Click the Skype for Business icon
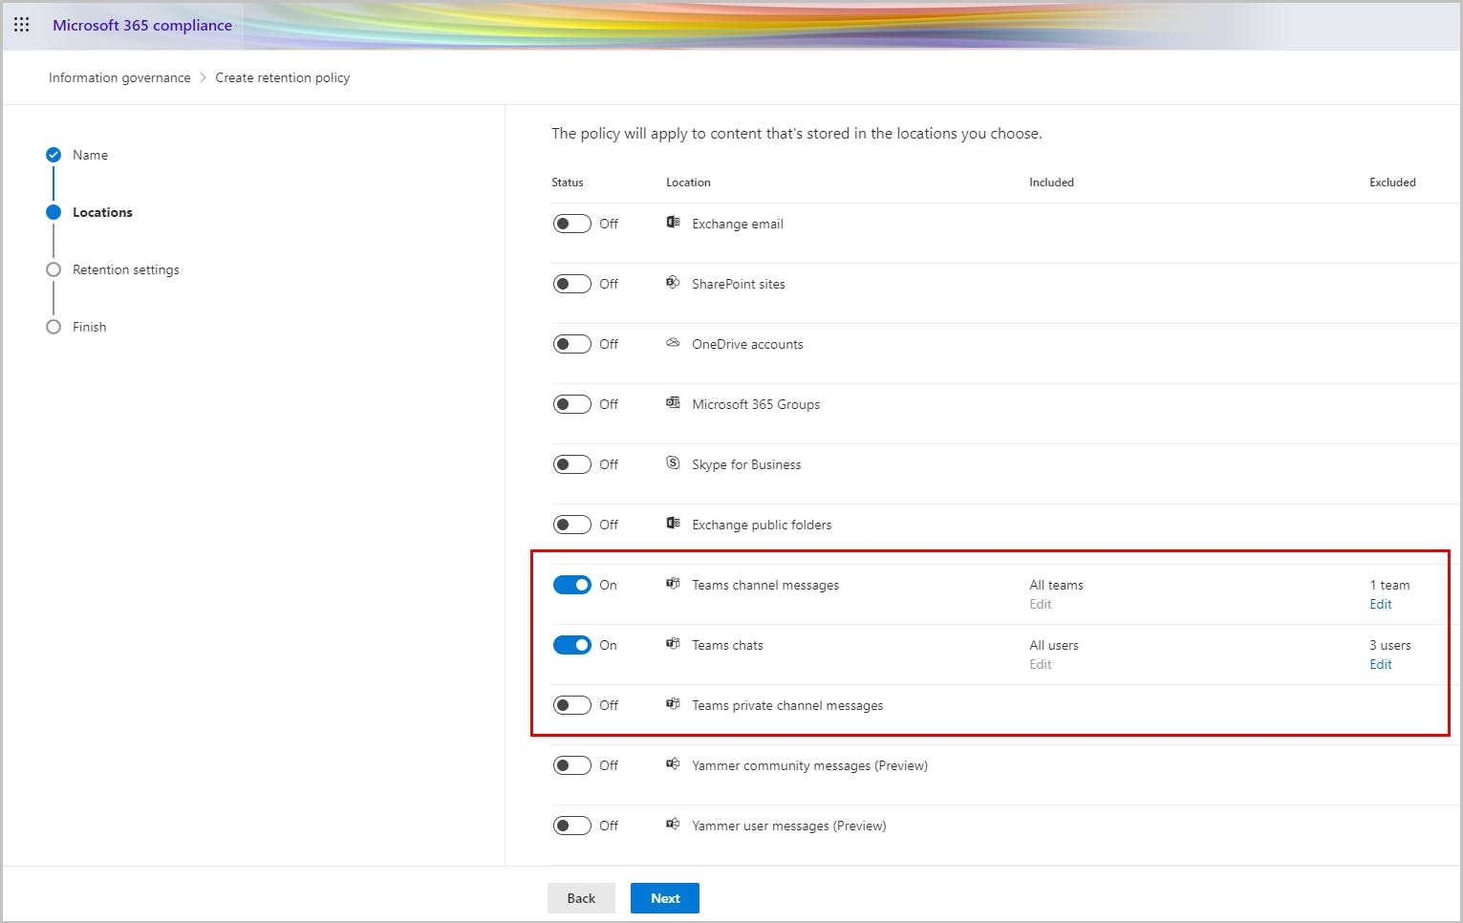 tap(673, 463)
